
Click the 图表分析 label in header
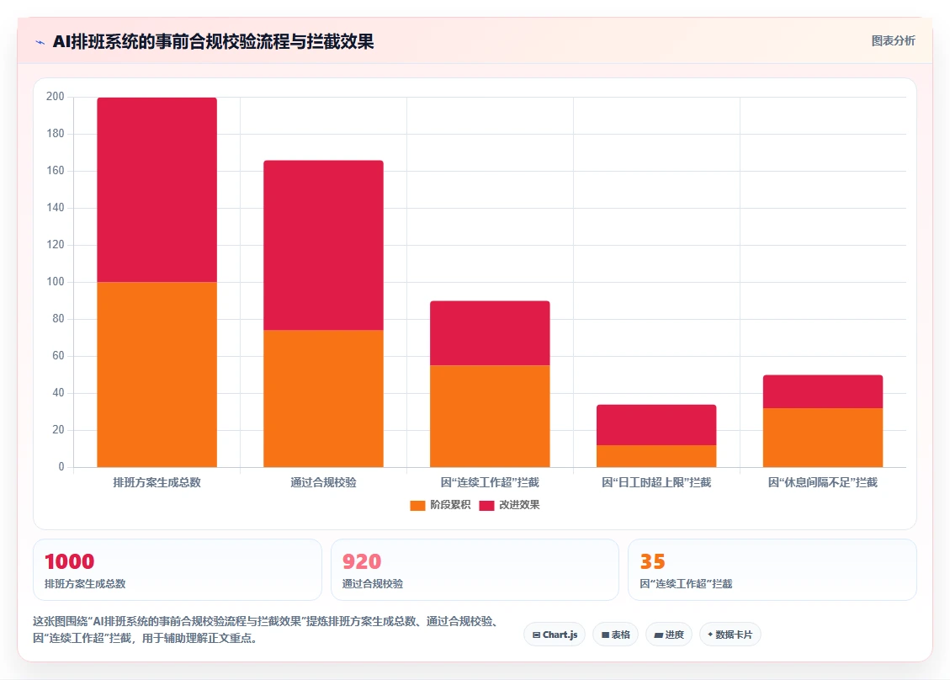click(x=893, y=40)
